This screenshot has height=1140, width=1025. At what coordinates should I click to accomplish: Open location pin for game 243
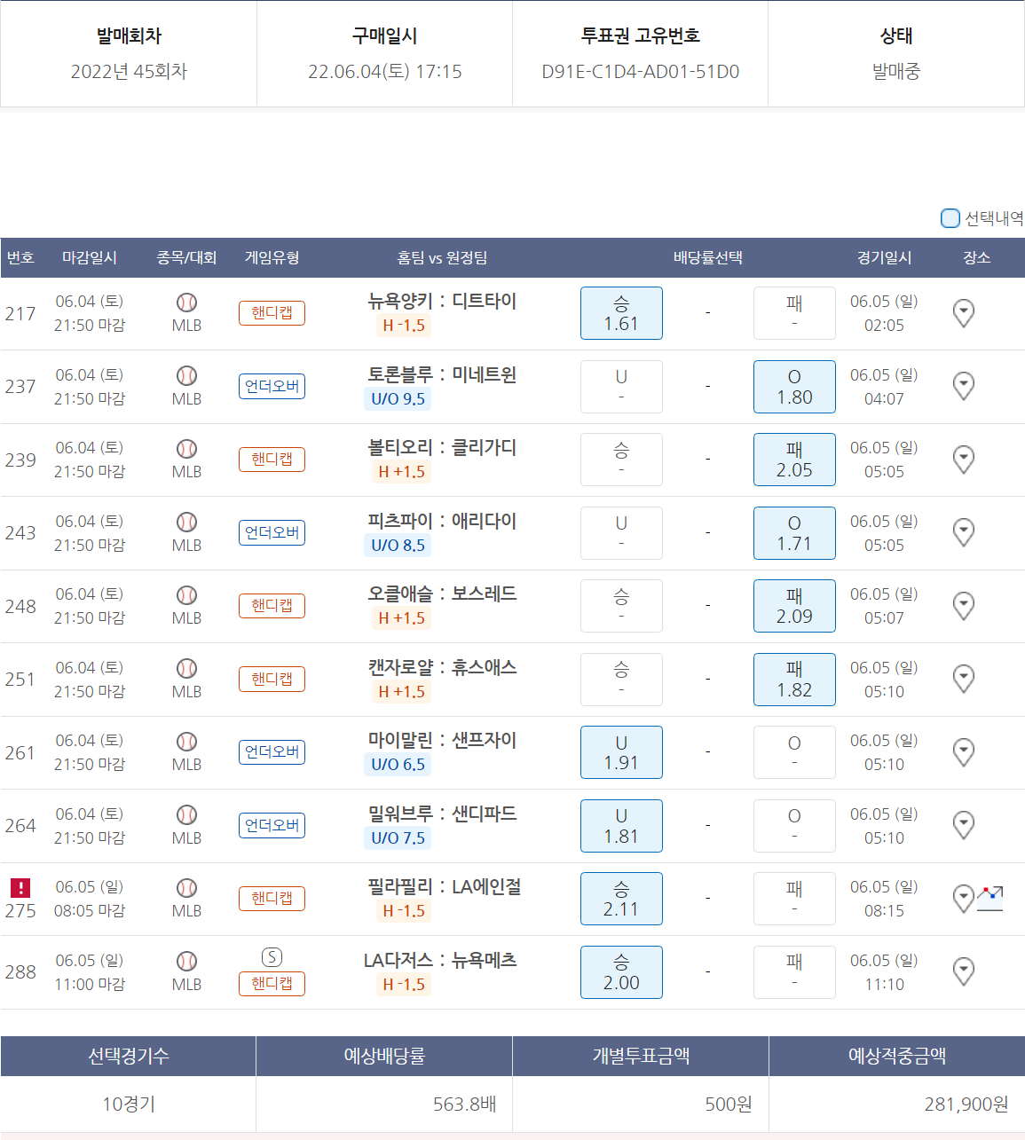coord(964,532)
